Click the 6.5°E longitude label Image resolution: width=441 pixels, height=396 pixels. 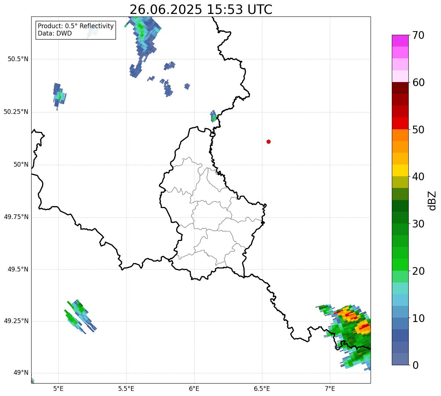click(262, 388)
